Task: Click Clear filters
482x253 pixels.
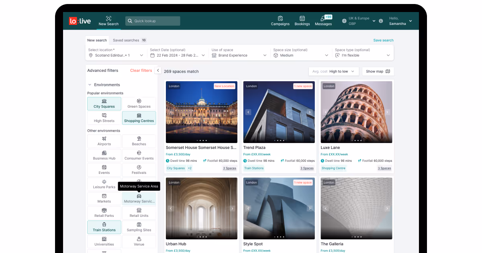Action: pos(141,70)
